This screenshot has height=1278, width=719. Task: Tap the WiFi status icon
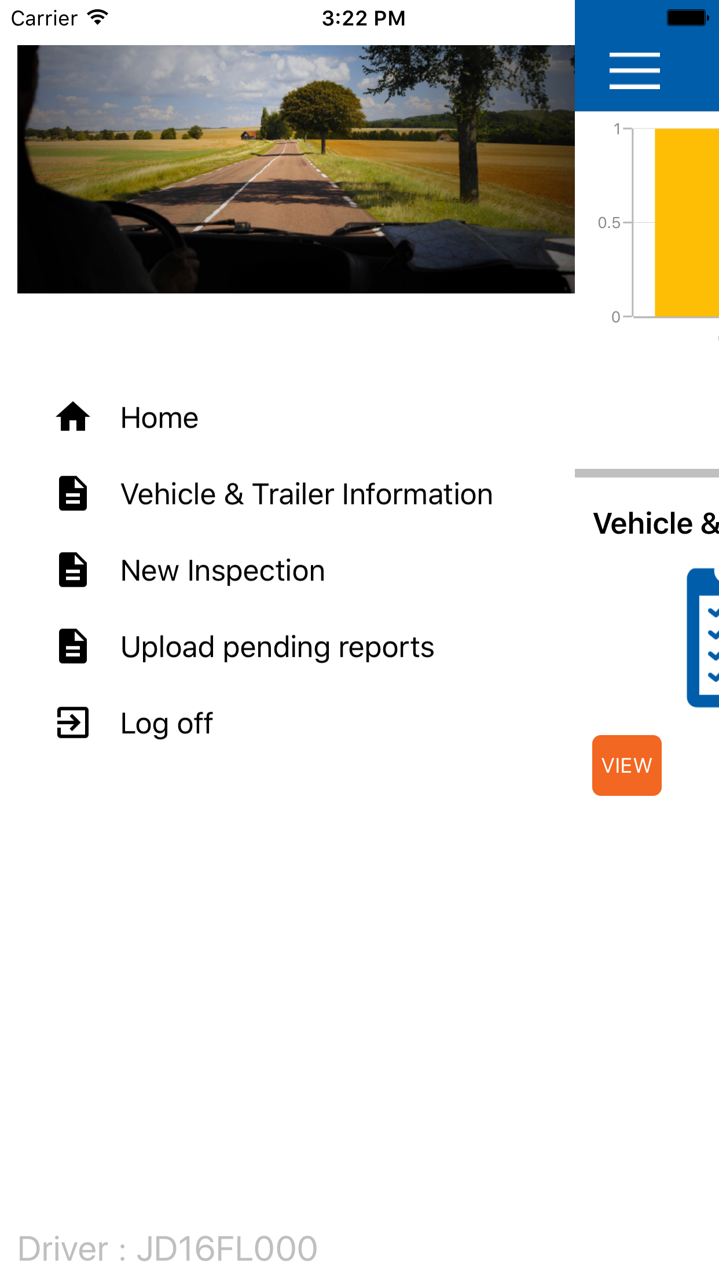[98, 17]
